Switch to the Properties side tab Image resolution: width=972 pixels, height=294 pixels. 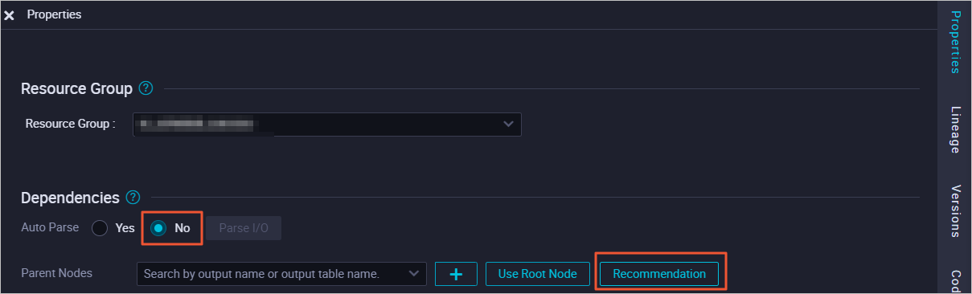tap(956, 43)
